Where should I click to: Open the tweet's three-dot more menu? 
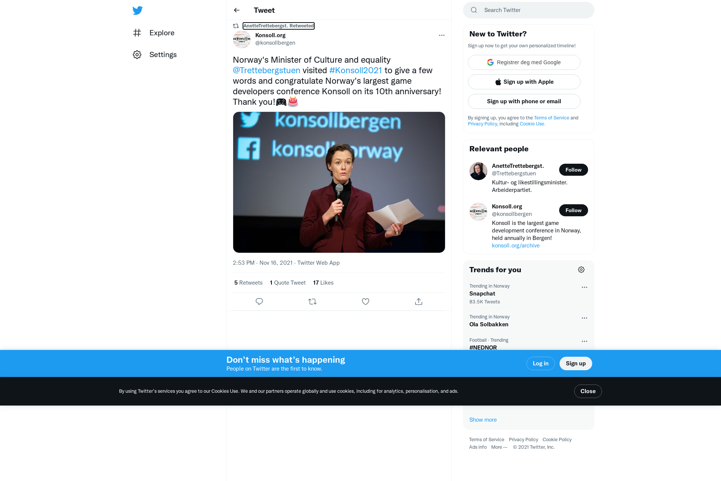click(x=442, y=35)
